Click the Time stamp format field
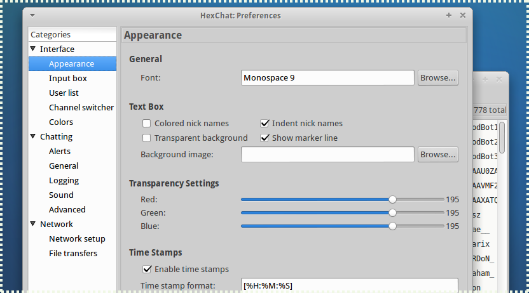Screen dimensions: 529x293 (x=349, y=285)
